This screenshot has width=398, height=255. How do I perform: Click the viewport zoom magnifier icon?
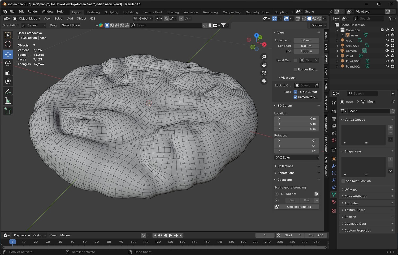click(x=264, y=57)
